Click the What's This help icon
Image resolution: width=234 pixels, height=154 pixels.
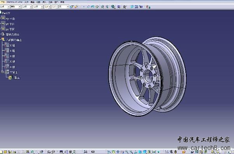(42, 152)
